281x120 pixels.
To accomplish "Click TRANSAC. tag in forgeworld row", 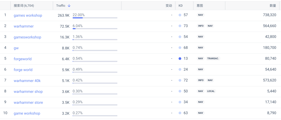I will pos(213,59).
